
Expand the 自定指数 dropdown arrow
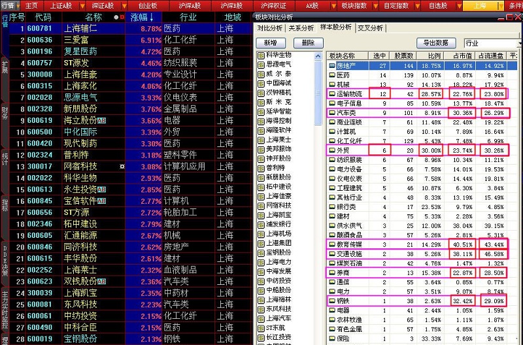418,6
